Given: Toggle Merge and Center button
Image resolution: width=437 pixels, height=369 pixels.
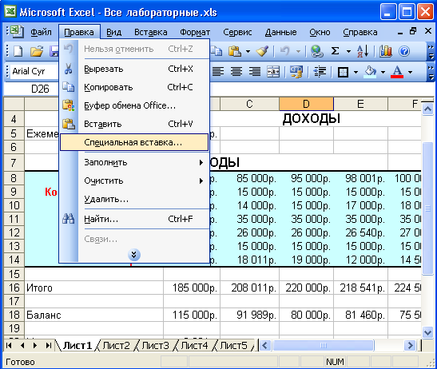Looking at the screenshot, I should pyautogui.click(x=273, y=72).
